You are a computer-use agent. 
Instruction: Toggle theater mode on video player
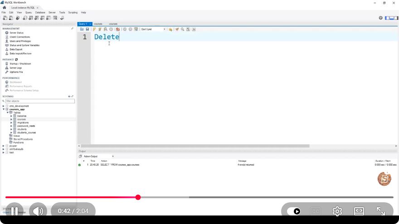click(359, 211)
